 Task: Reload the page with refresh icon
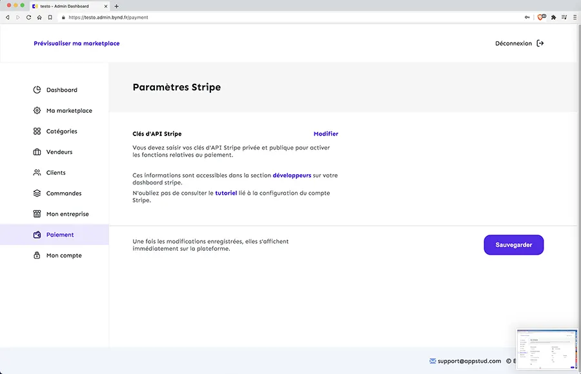pyautogui.click(x=28, y=17)
